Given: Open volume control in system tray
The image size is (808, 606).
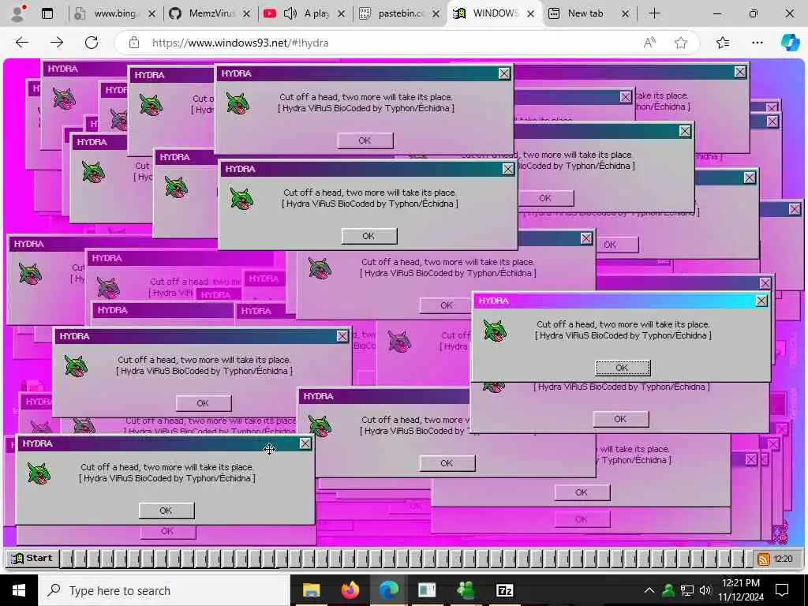Looking at the screenshot, I should [705, 590].
